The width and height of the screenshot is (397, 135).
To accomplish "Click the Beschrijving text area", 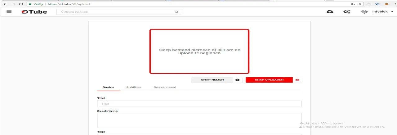I will click(x=199, y=121).
